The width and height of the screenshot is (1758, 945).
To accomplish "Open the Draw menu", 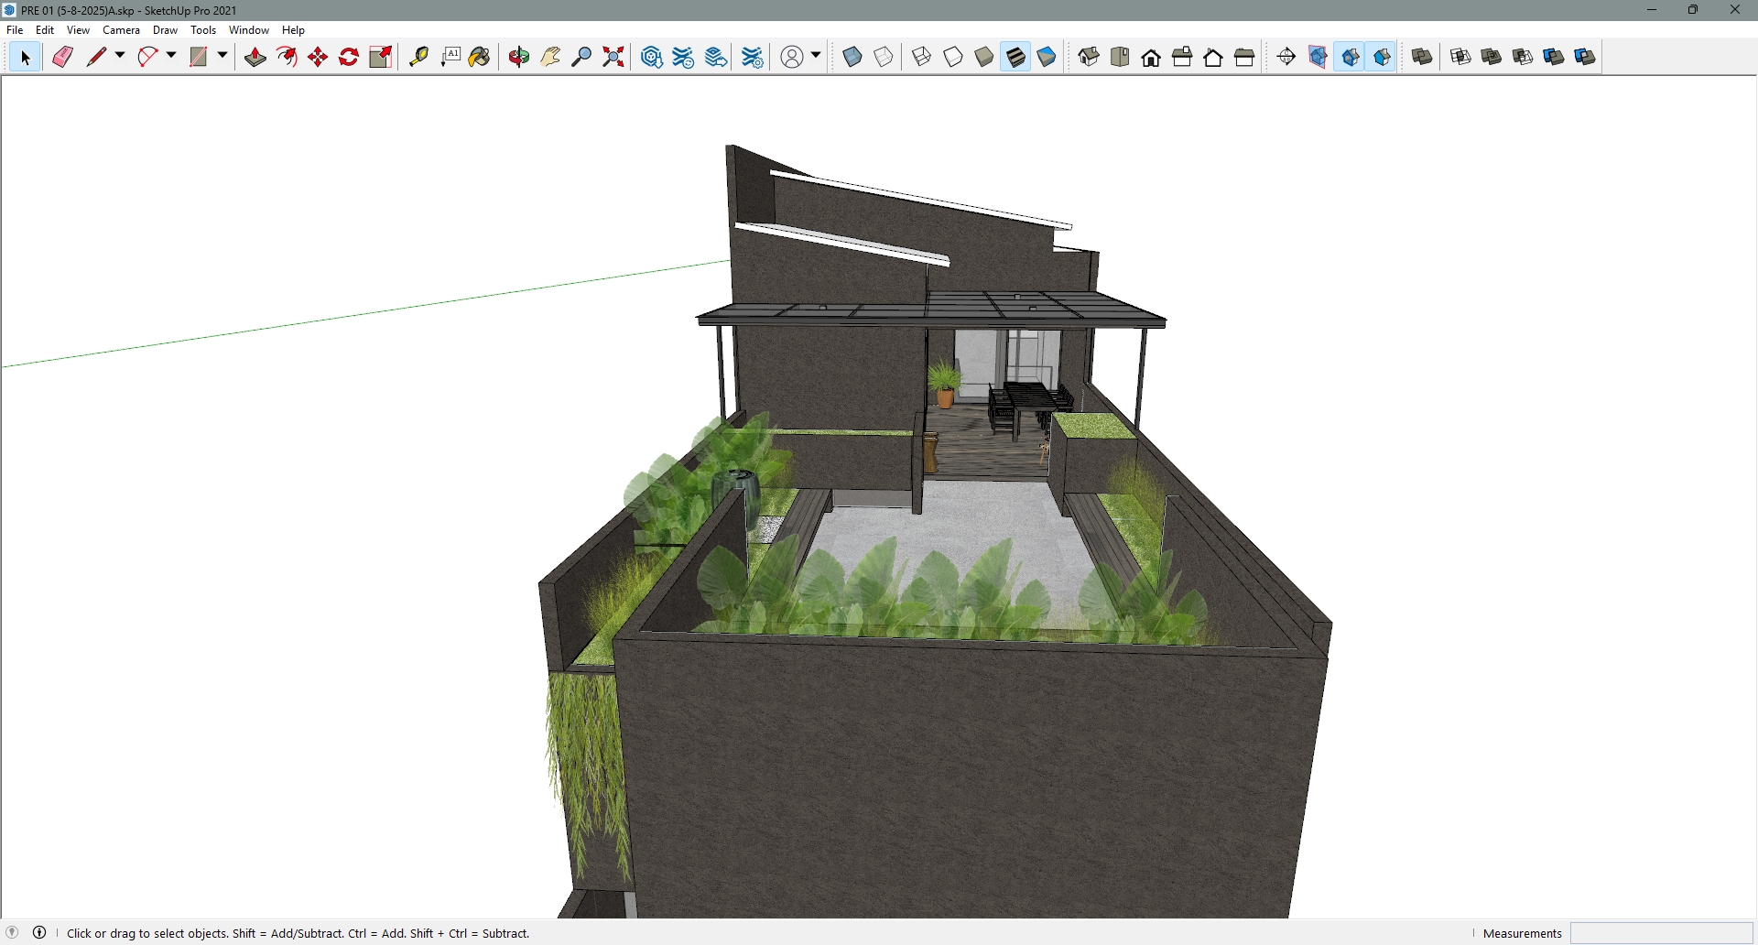I will (165, 30).
